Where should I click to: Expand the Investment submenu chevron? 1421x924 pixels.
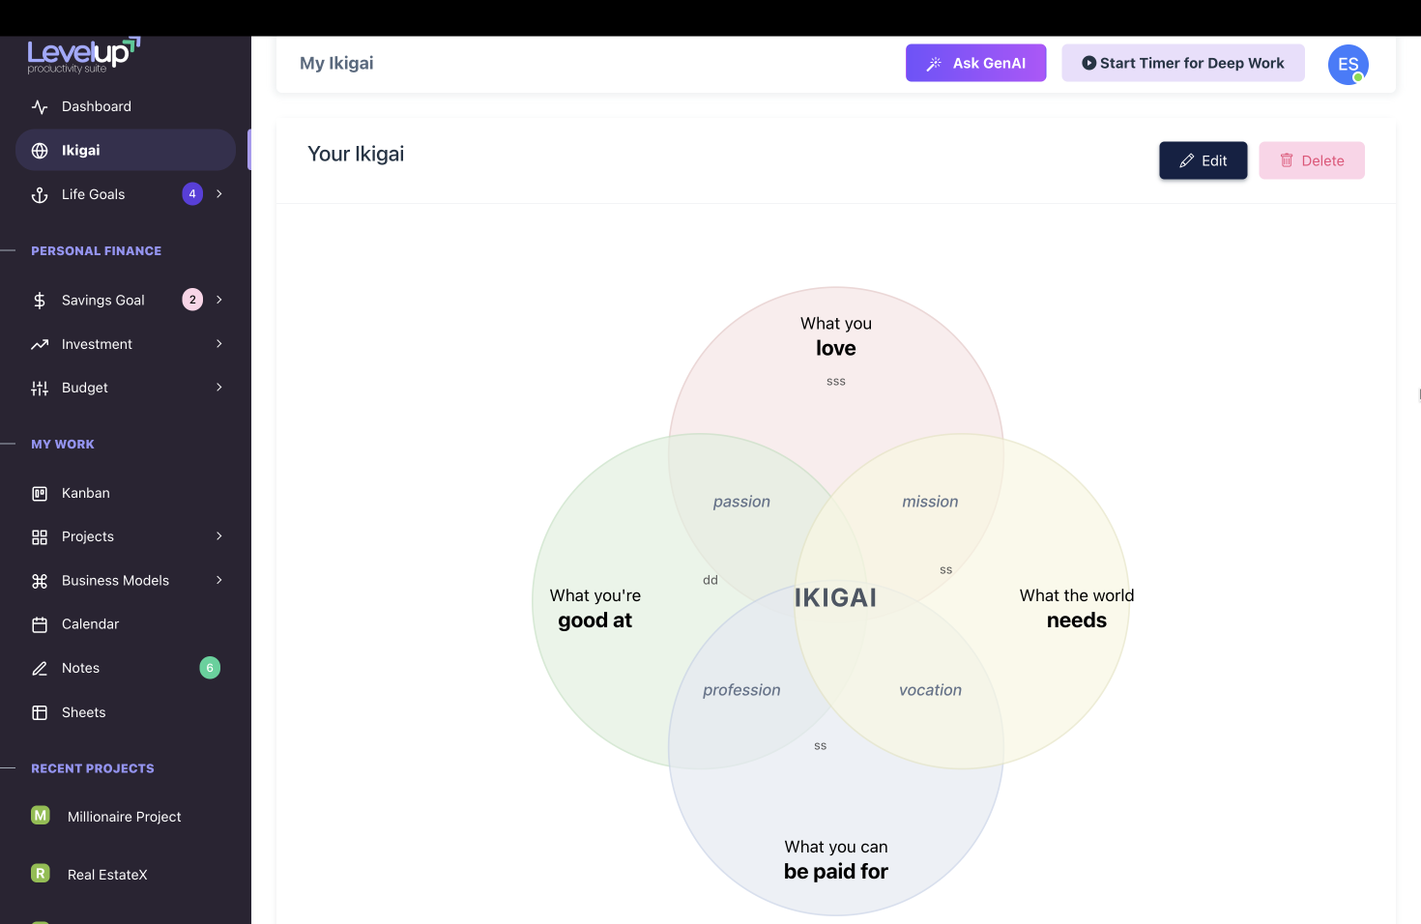(219, 344)
